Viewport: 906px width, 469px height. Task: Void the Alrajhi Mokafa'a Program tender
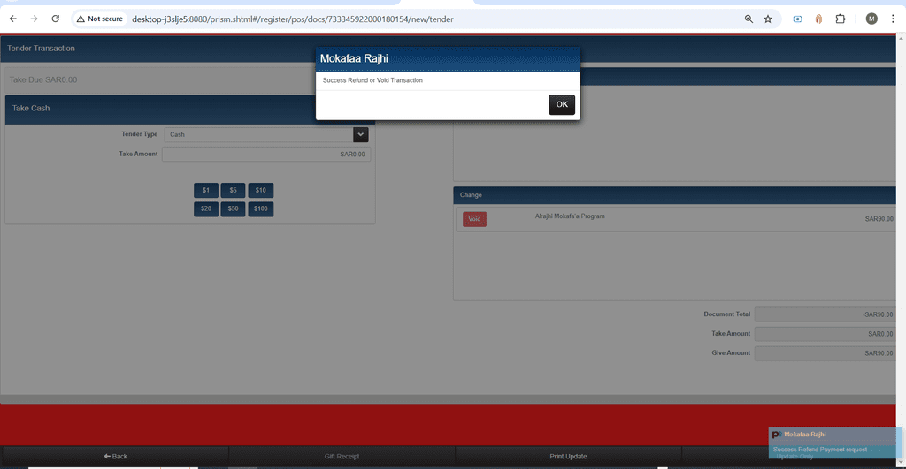tap(474, 219)
